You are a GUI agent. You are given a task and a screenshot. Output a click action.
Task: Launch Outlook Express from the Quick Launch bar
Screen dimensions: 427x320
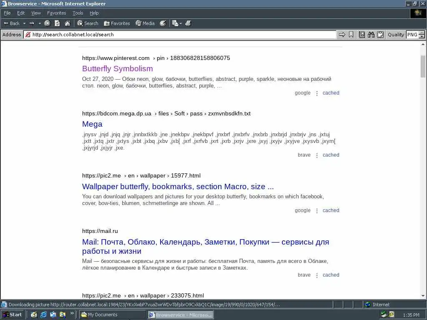[x=53, y=315]
